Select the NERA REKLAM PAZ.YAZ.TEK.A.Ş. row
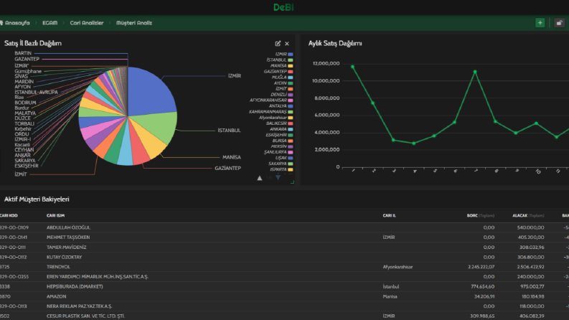The image size is (569, 320). 284,306
